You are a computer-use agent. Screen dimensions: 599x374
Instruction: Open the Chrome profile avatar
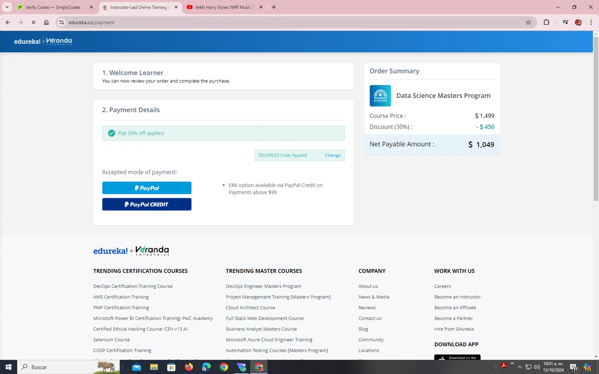578,22
